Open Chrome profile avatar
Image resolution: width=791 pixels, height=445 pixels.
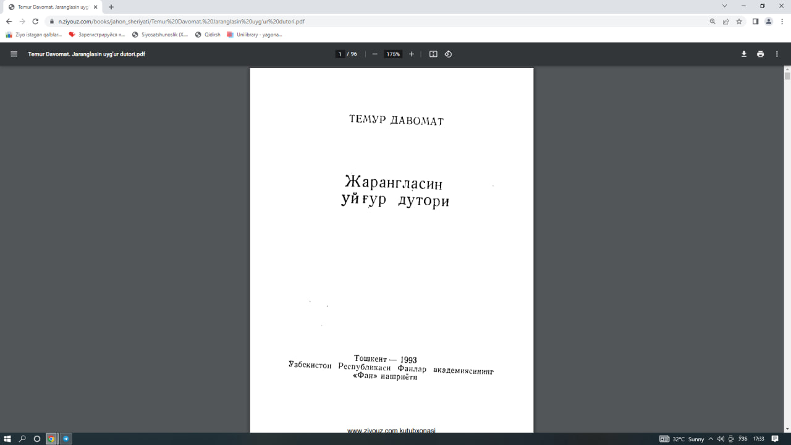point(769,21)
